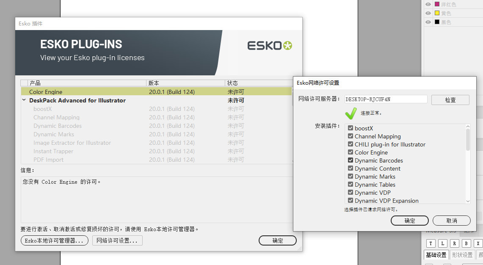Click the 您没有 Color Engine 的许可 message
This screenshot has height=265, width=483.
(x=62, y=182)
